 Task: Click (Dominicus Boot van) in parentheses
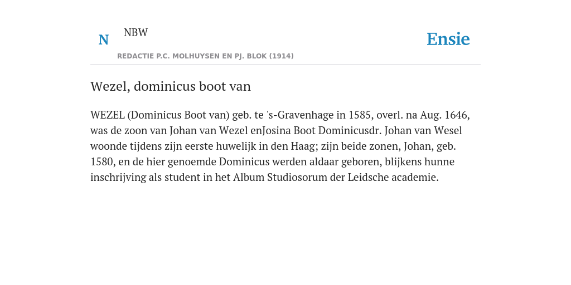[178, 115]
